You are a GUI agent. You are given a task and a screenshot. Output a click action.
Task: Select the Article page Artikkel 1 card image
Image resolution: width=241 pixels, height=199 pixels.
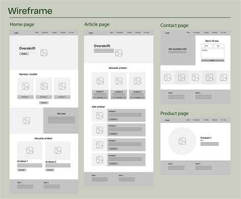tap(100, 81)
